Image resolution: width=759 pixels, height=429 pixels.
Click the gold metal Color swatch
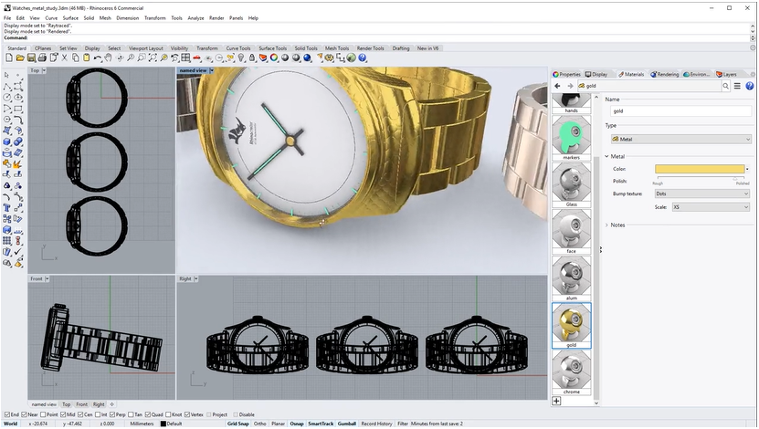pyautogui.click(x=700, y=169)
